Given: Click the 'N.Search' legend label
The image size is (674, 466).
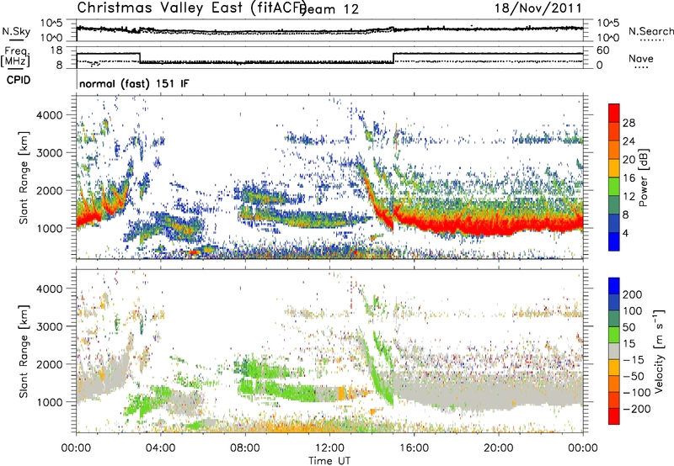Looking at the screenshot, I should click(x=651, y=31).
